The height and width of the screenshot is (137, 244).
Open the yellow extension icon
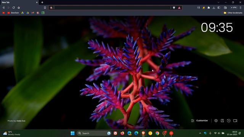click(x=204, y=8)
